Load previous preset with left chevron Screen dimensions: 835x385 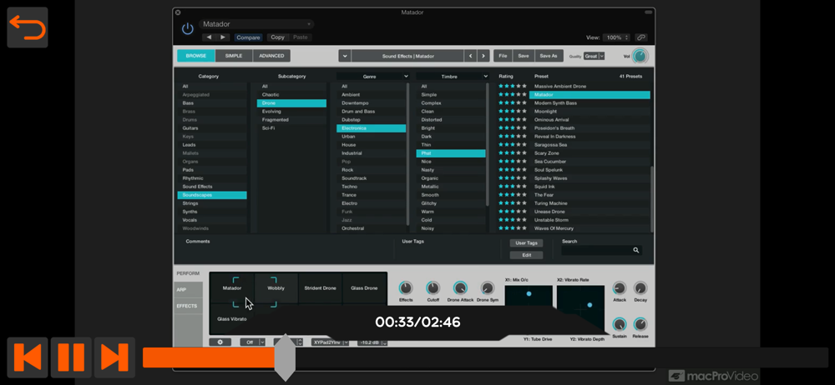click(x=470, y=56)
